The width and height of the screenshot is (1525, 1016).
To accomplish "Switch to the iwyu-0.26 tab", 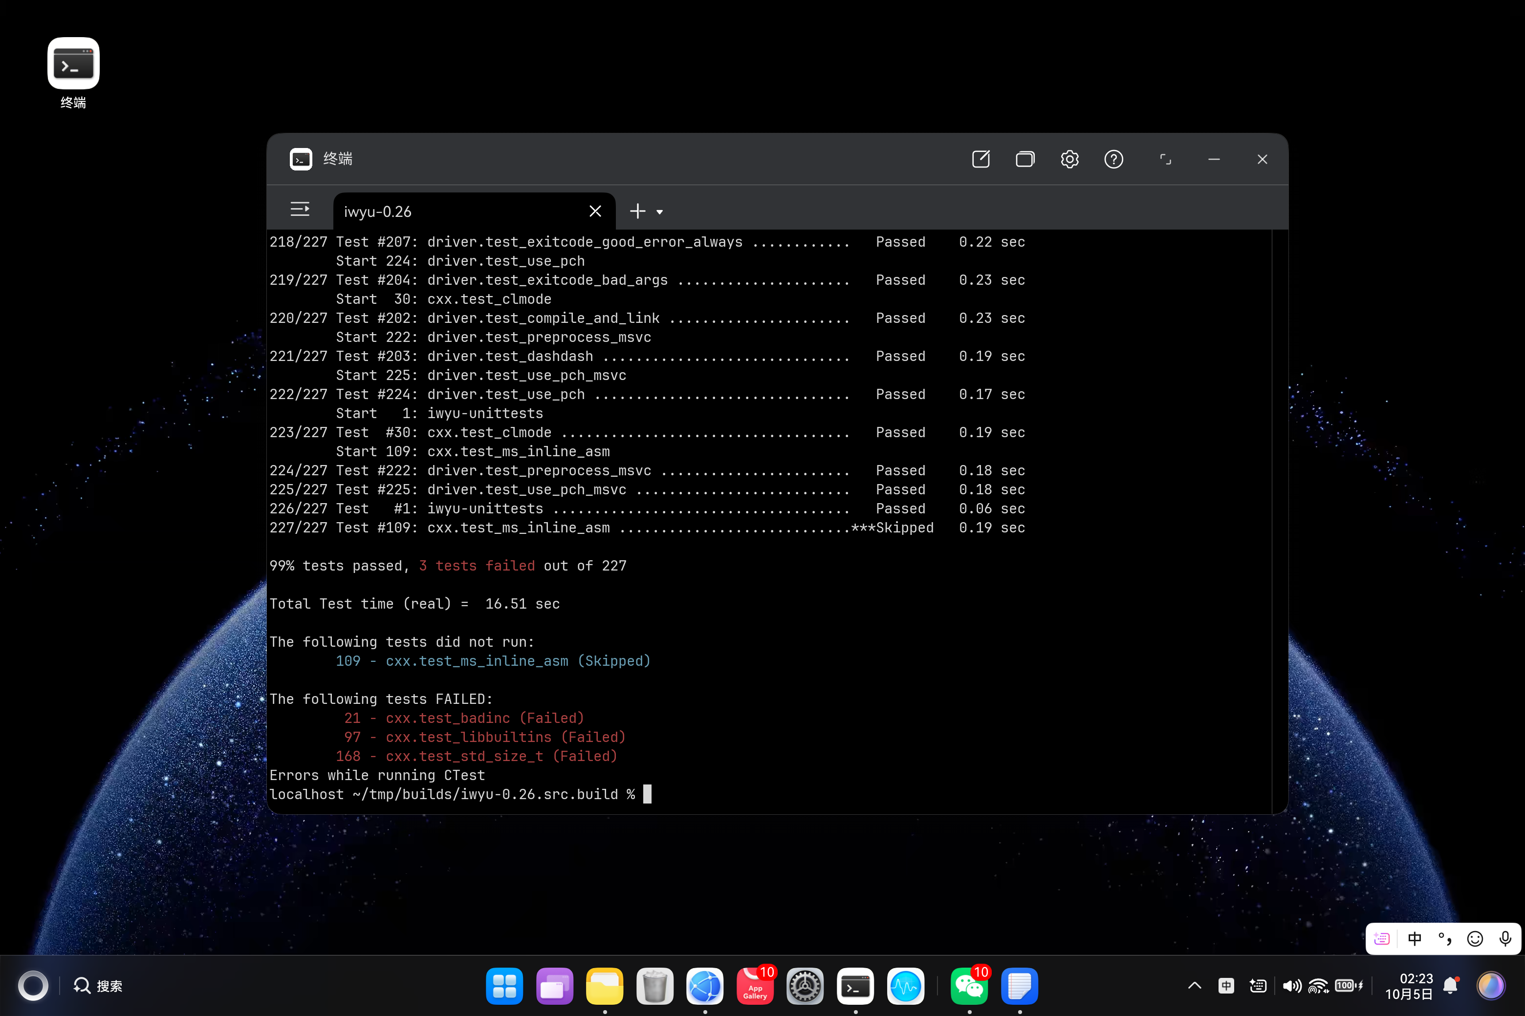I will 474,211.
